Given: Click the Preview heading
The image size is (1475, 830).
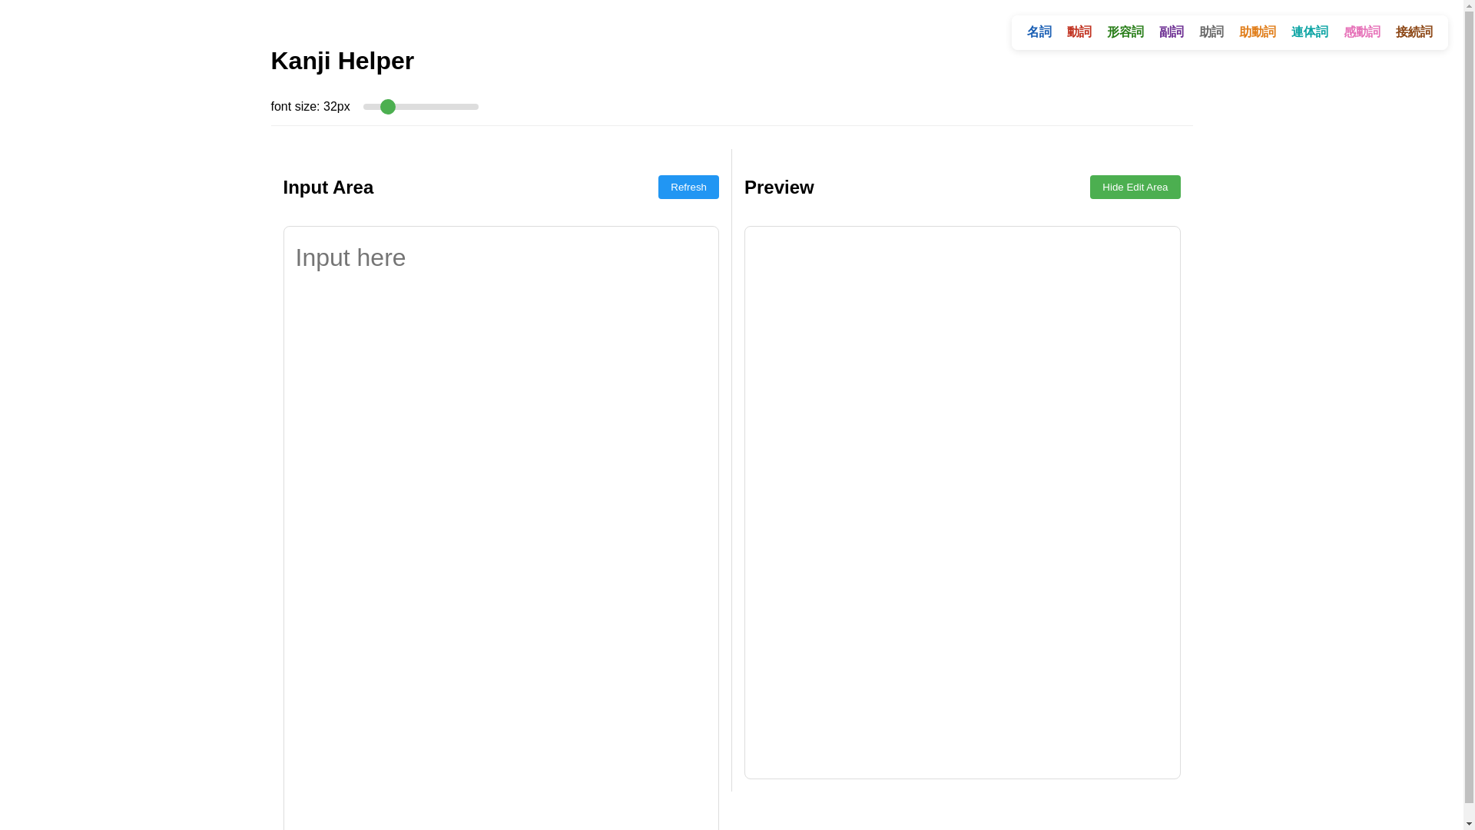Looking at the screenshot, I should tap(779, 187).
